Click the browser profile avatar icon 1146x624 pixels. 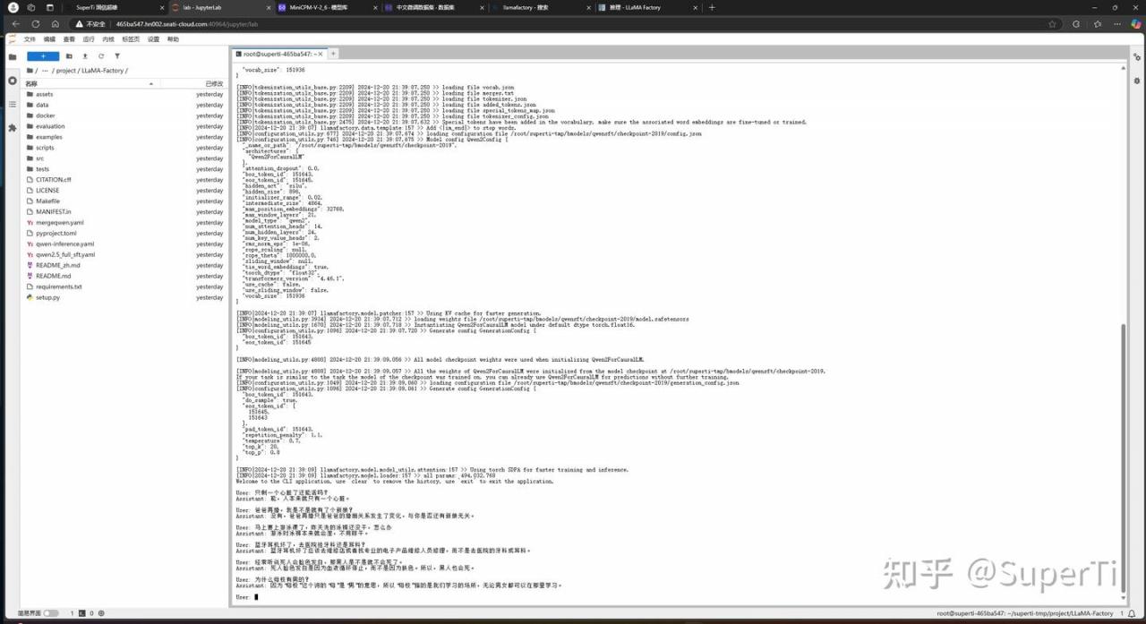(13, 7)
